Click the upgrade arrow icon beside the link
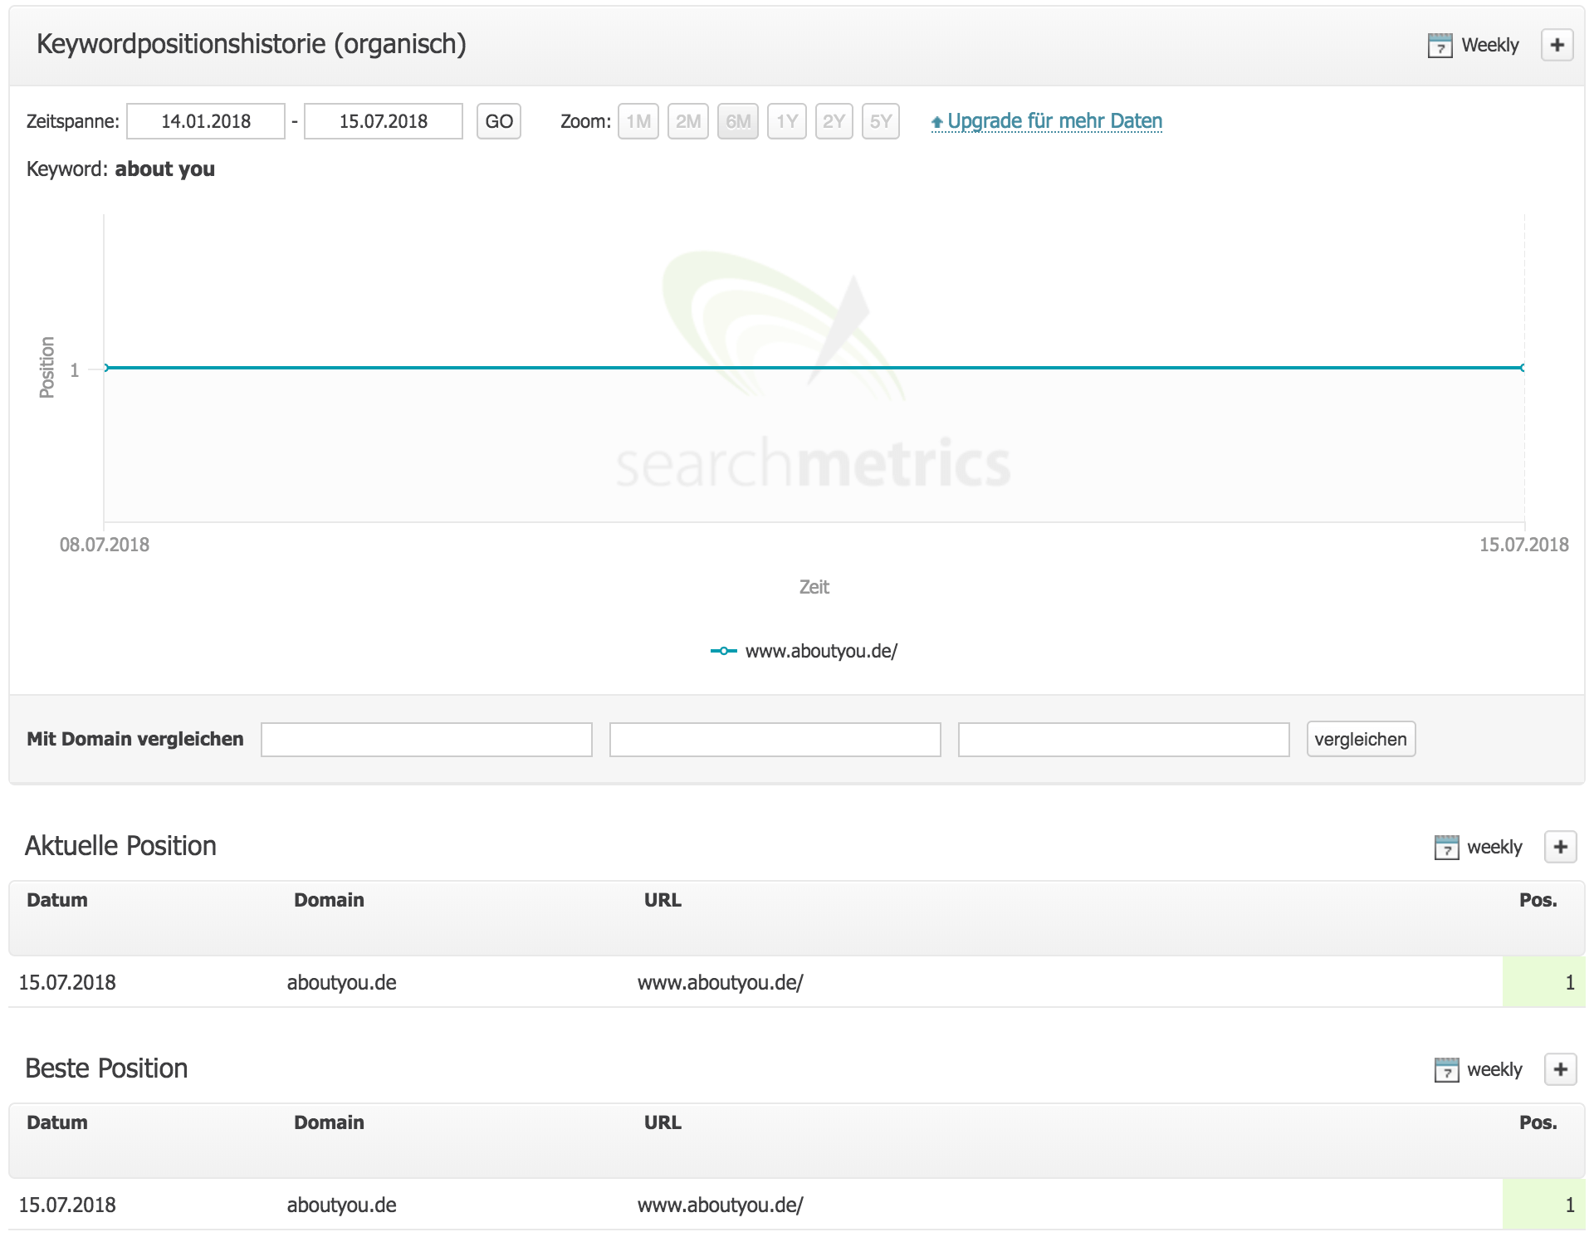Screen dimensions: 1594x1237 [x=937, y=122]
